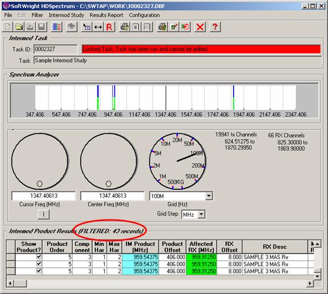Open a task with the yellow folder icon
The height and width of the screenshot is (294, 328).
(19, 27)
